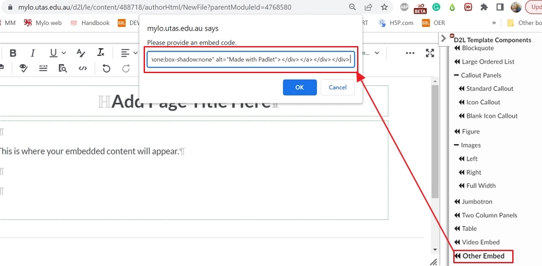Open the alignment dropdown arrow
Screen dimensions: 542x266
135,53
